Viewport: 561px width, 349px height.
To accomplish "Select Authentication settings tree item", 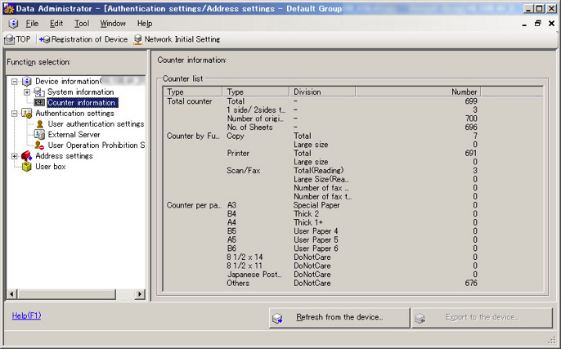I will pyautogui.click(x=74, y=114).
